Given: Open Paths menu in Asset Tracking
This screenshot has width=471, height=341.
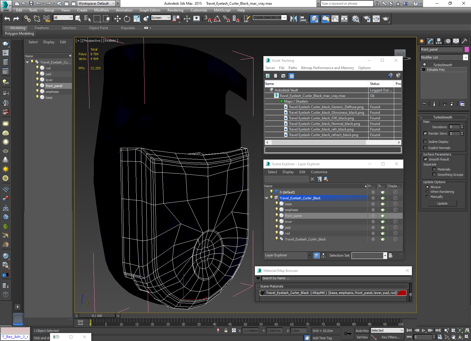Looking at the screenshot, I should click(293, 68).
